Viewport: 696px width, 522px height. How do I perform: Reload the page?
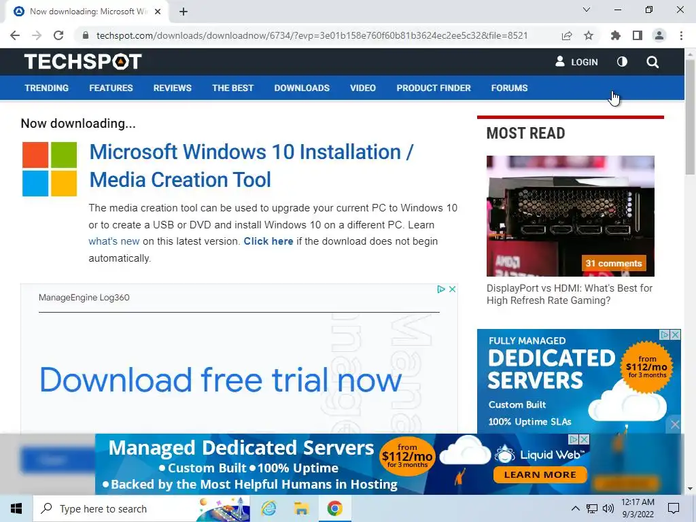[58, 35]
